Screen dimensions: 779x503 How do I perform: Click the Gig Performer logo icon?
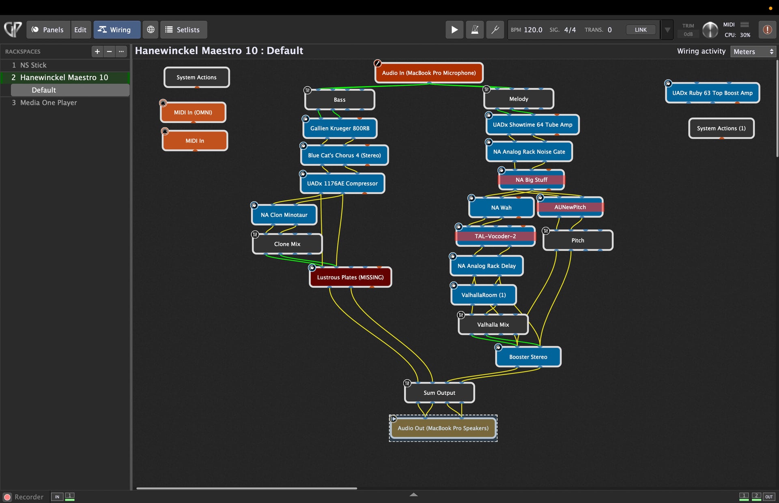[13, 30]
